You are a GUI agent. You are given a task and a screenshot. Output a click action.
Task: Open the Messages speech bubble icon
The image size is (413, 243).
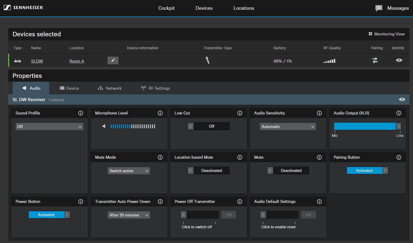[x=379, y=8]
